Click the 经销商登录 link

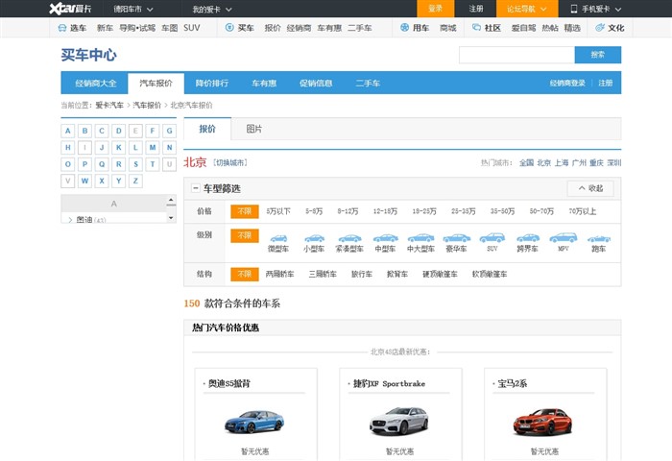pos(567,84)
